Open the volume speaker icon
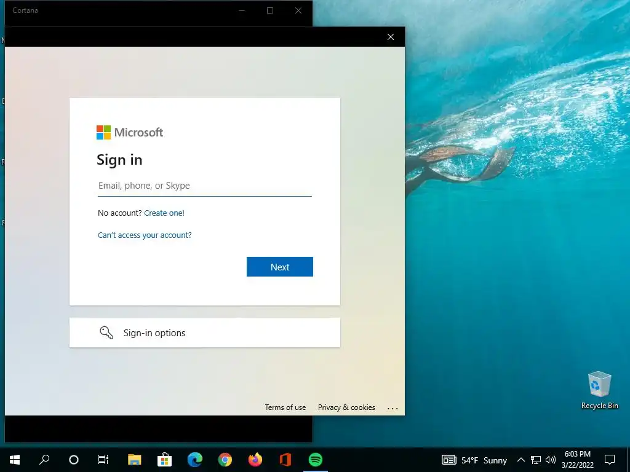Viewport: 630px width, 472px height. [551, 460]
